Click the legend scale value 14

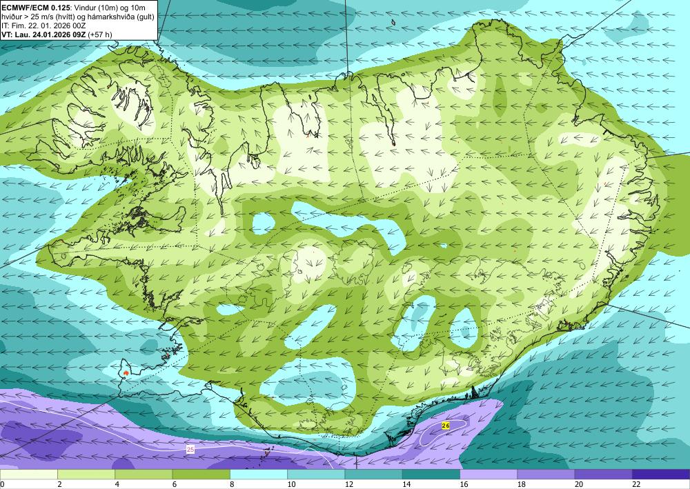tap(406, 484)
